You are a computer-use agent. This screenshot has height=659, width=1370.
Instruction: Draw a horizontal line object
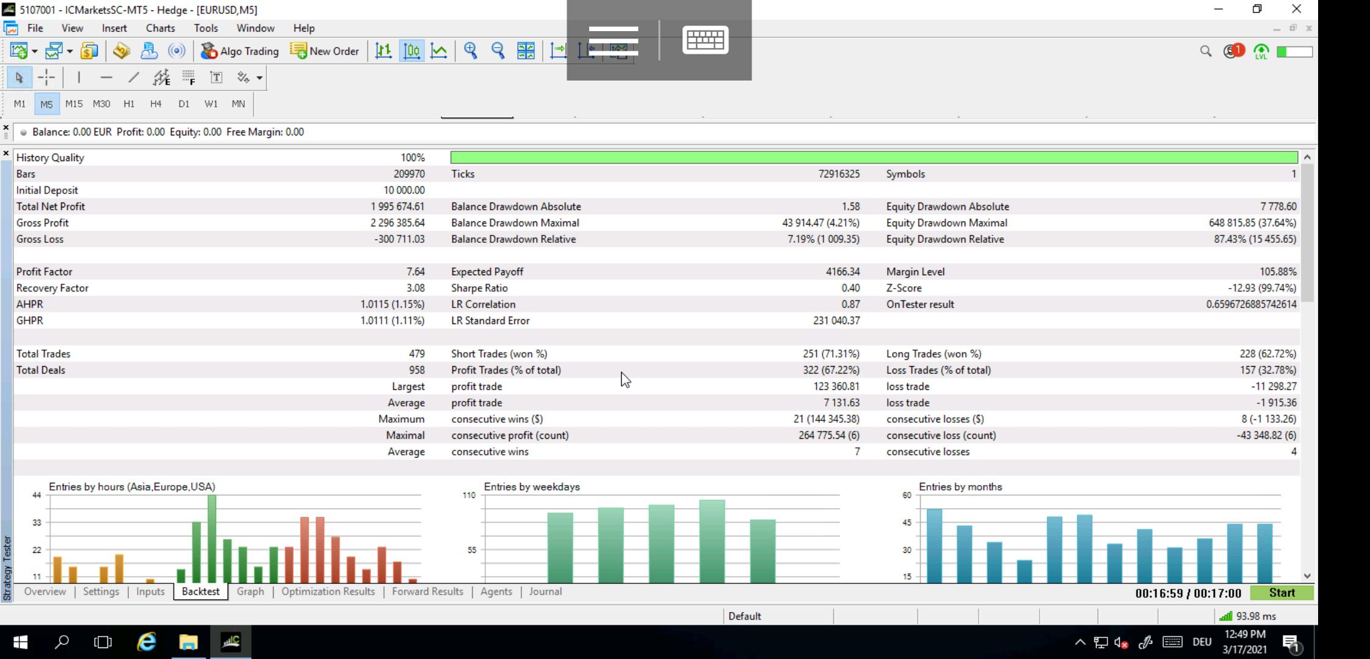click(106, 77)
